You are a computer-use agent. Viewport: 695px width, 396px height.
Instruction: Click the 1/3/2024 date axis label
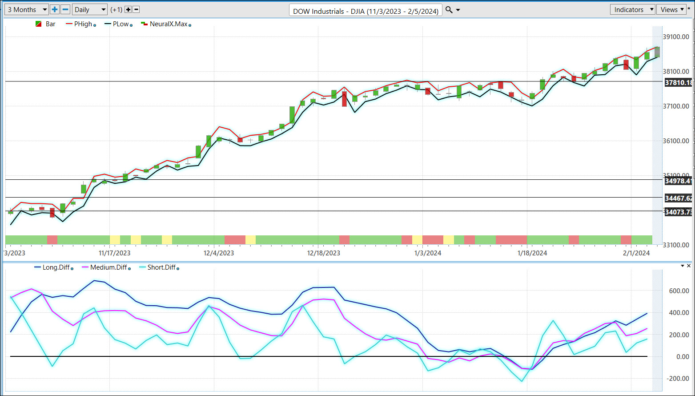[428, 253]
